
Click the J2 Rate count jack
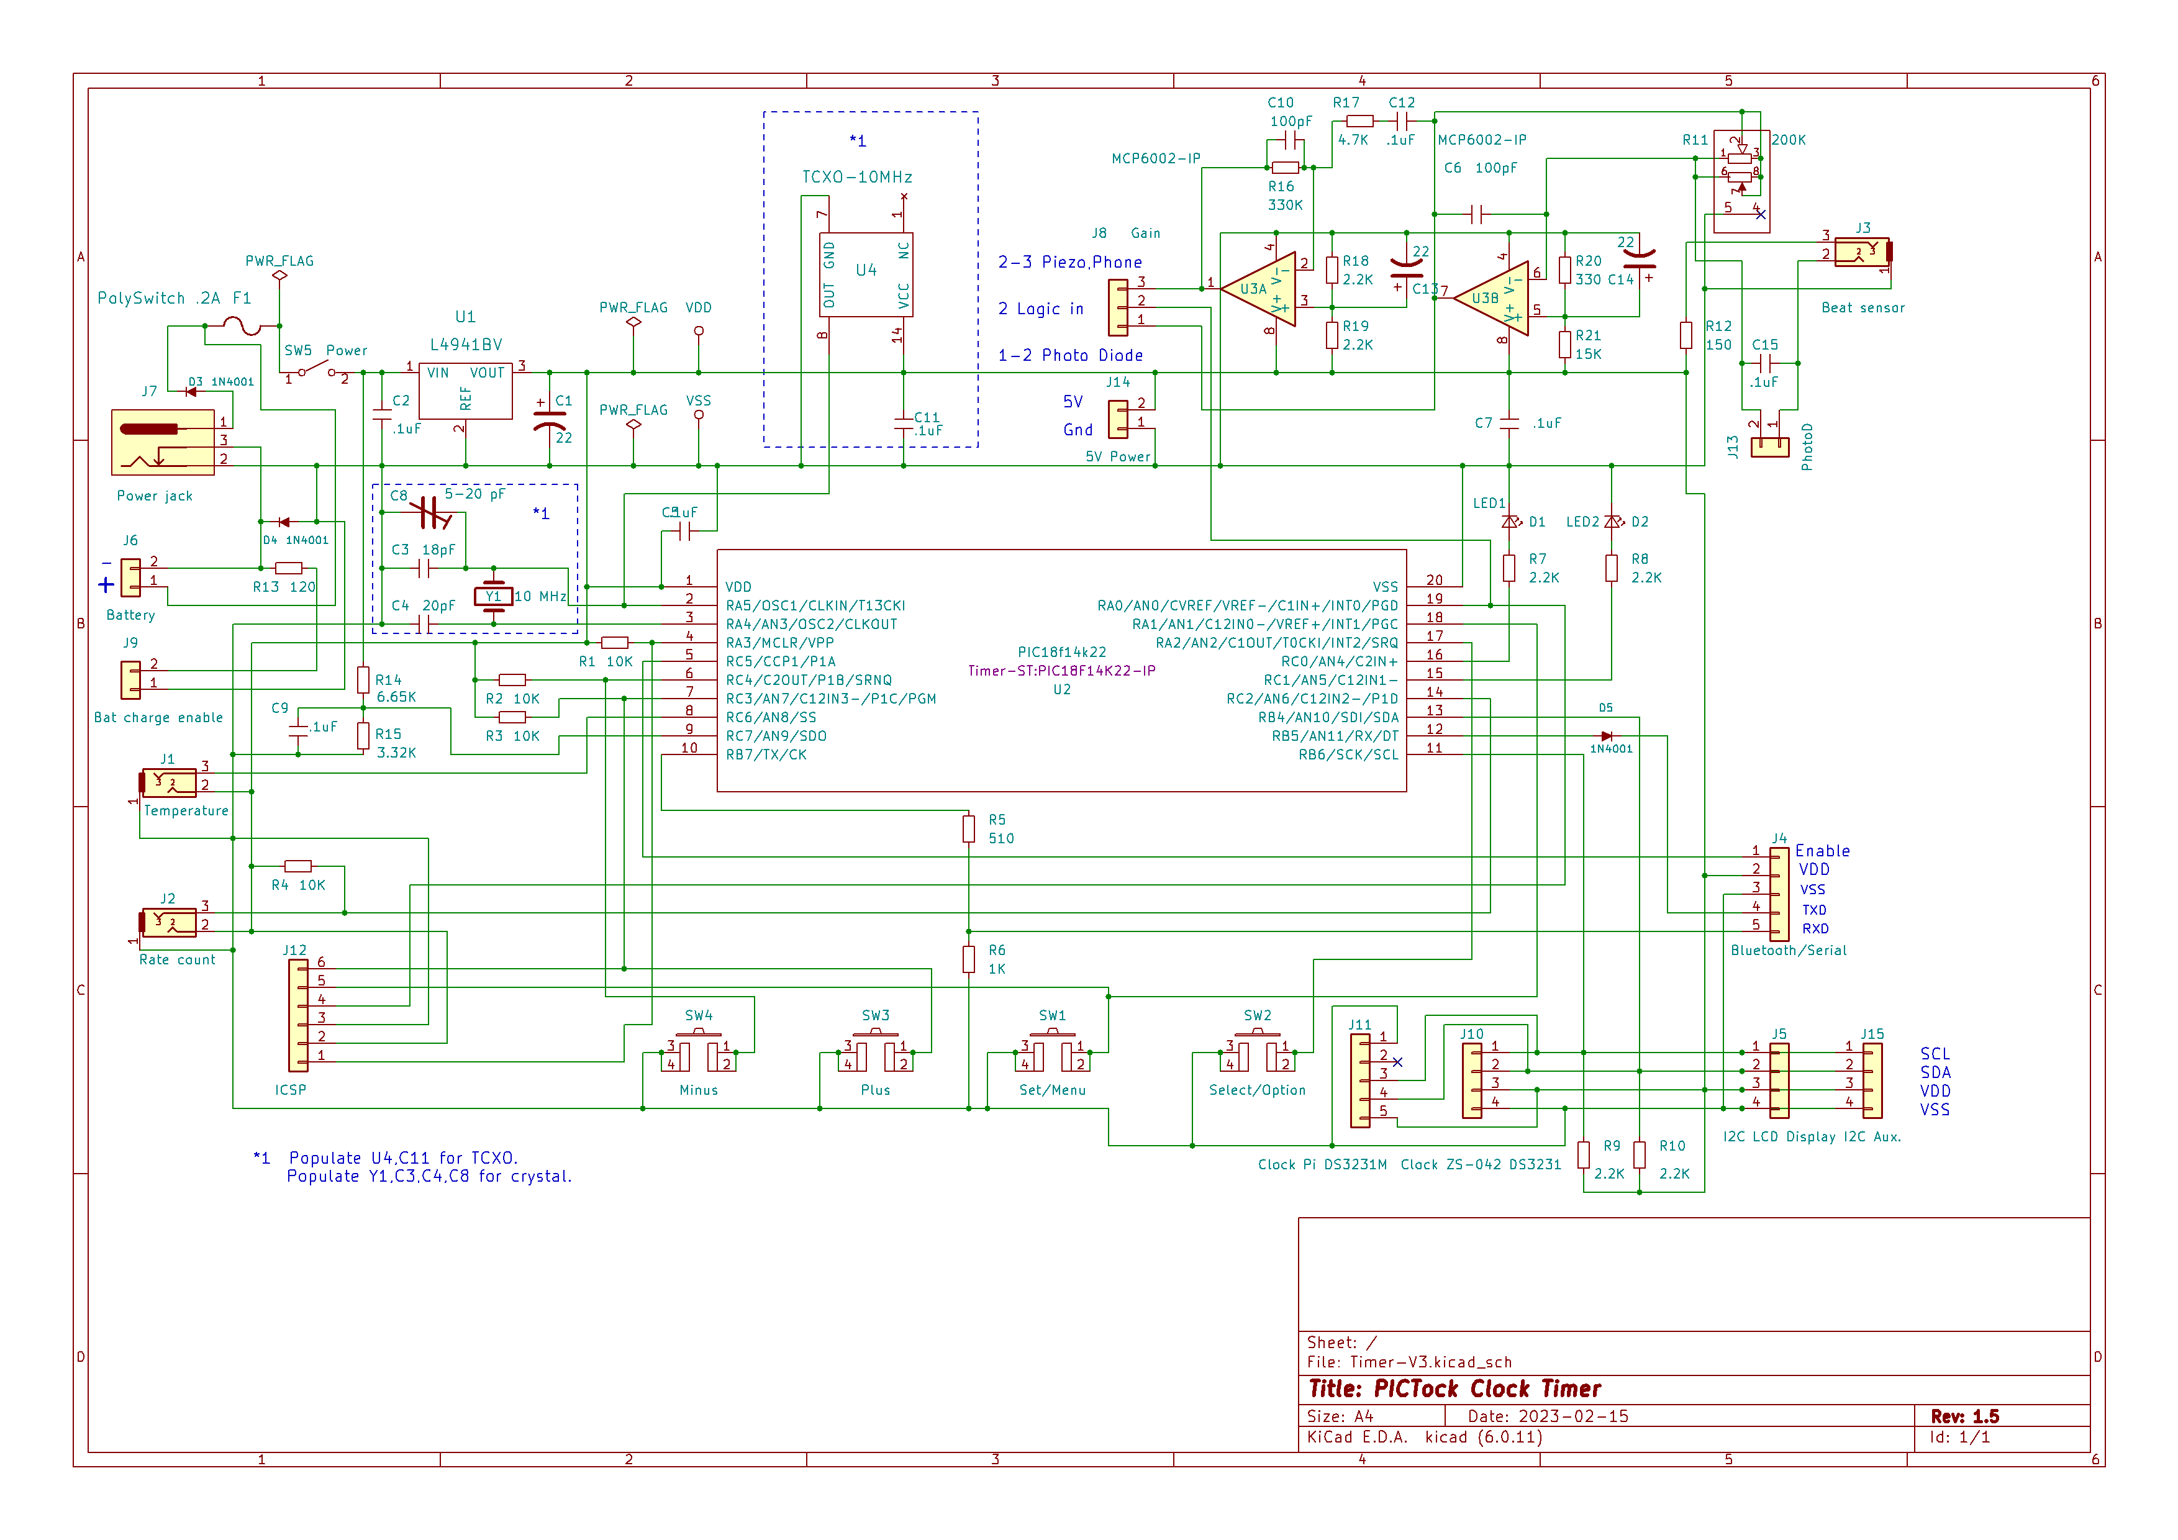[169, 923]
